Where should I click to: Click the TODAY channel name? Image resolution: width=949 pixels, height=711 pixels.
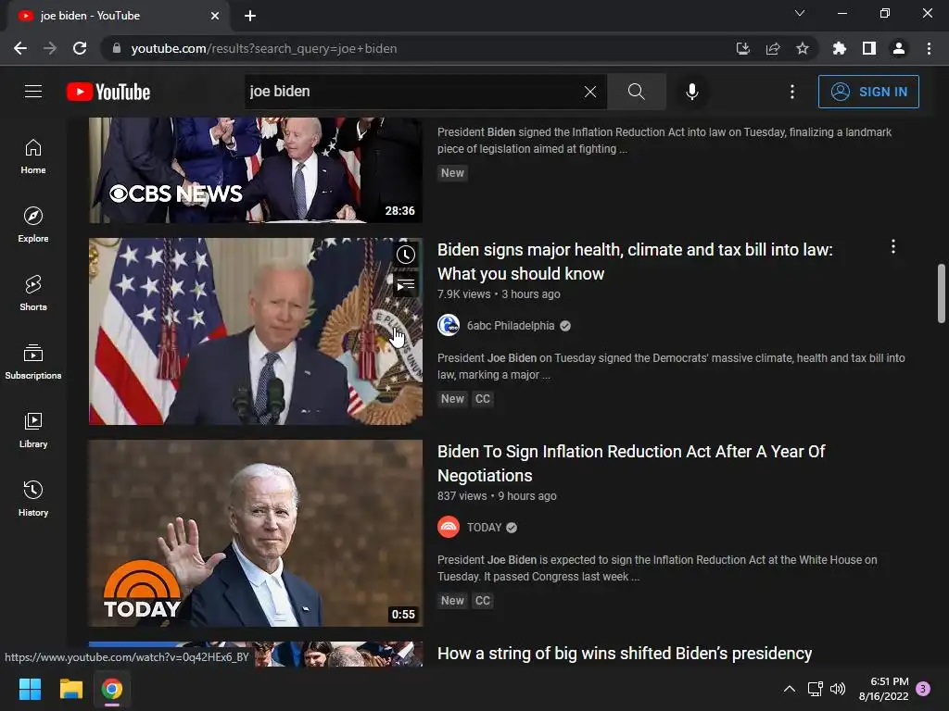[x=484, y=528]
